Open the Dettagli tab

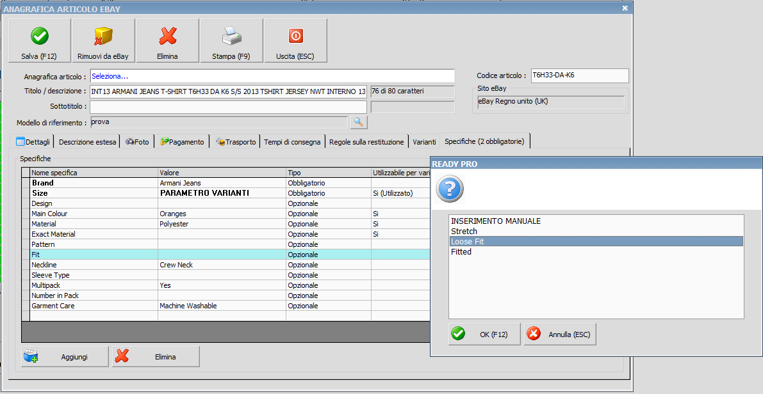tap(33, 142)
